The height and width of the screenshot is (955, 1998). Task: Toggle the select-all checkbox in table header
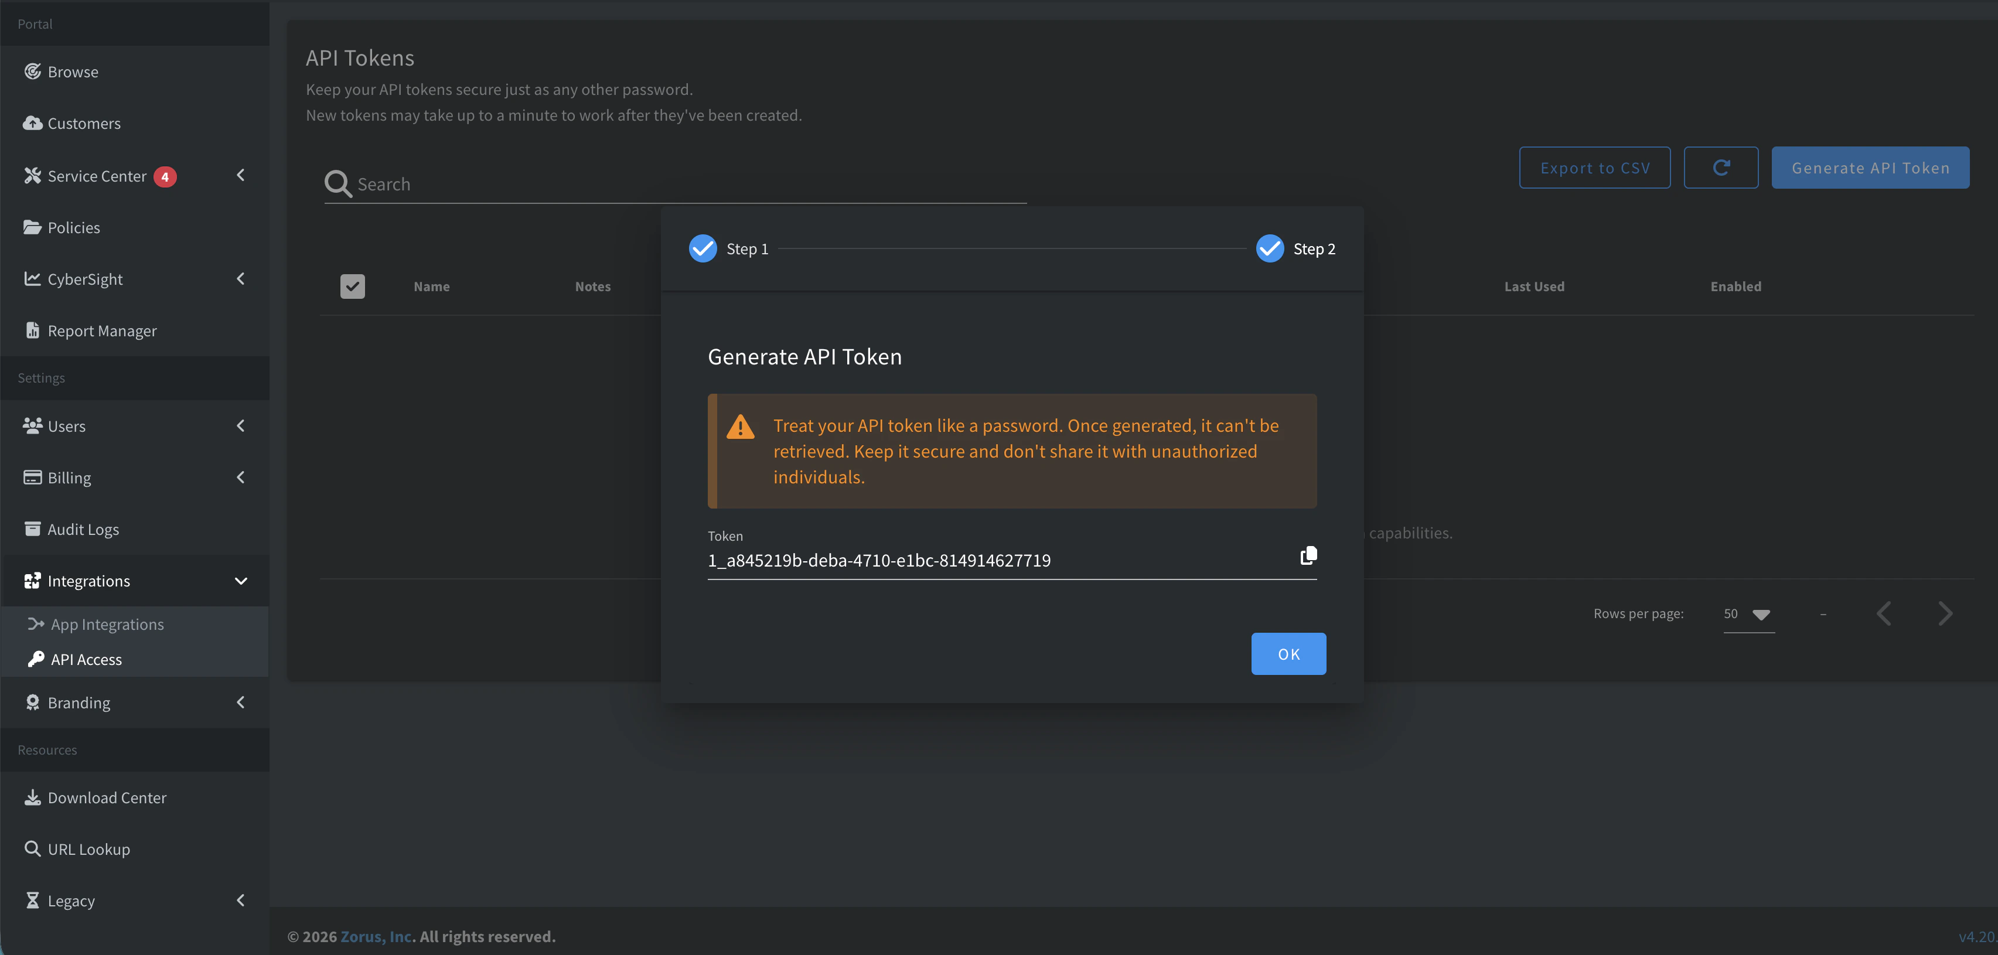click(x=352, y=286)
